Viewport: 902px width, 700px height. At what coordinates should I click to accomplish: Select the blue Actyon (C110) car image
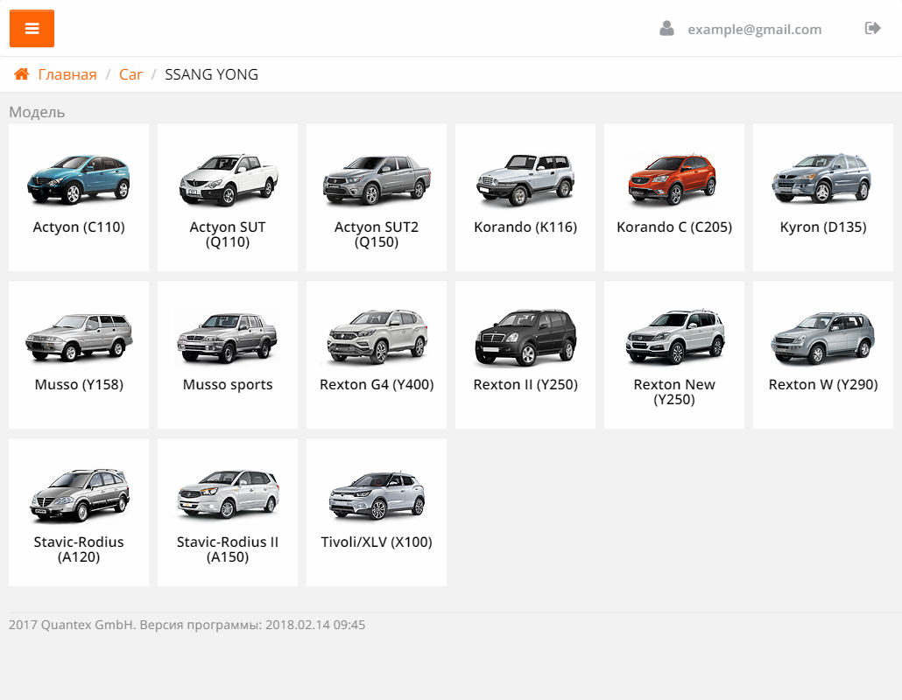click(x=79, y=179)
